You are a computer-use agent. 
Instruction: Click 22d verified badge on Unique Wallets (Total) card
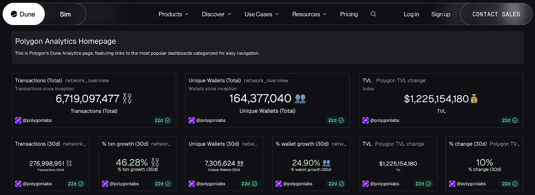pyautogui.click(x=336, y=120)
